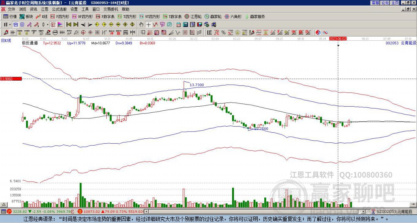The image size is (417, 223).
Task: Open the 9P四方形 tool
Action: click(x=83, y=16)
